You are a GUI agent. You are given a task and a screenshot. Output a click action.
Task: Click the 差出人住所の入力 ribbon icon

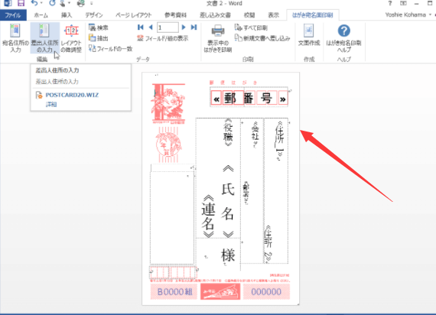point(44,38)
